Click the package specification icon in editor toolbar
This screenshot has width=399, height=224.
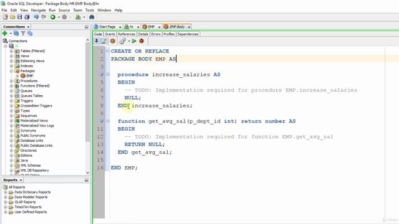pyautogui.click(x=112, y=41)
